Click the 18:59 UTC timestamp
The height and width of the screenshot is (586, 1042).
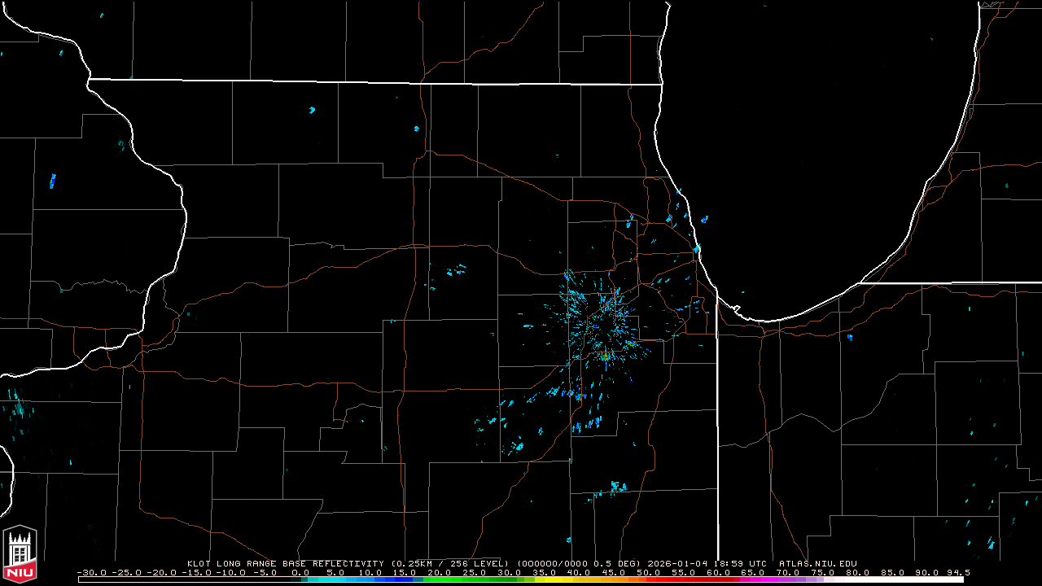pyautogui.click(x=743, y=563)
